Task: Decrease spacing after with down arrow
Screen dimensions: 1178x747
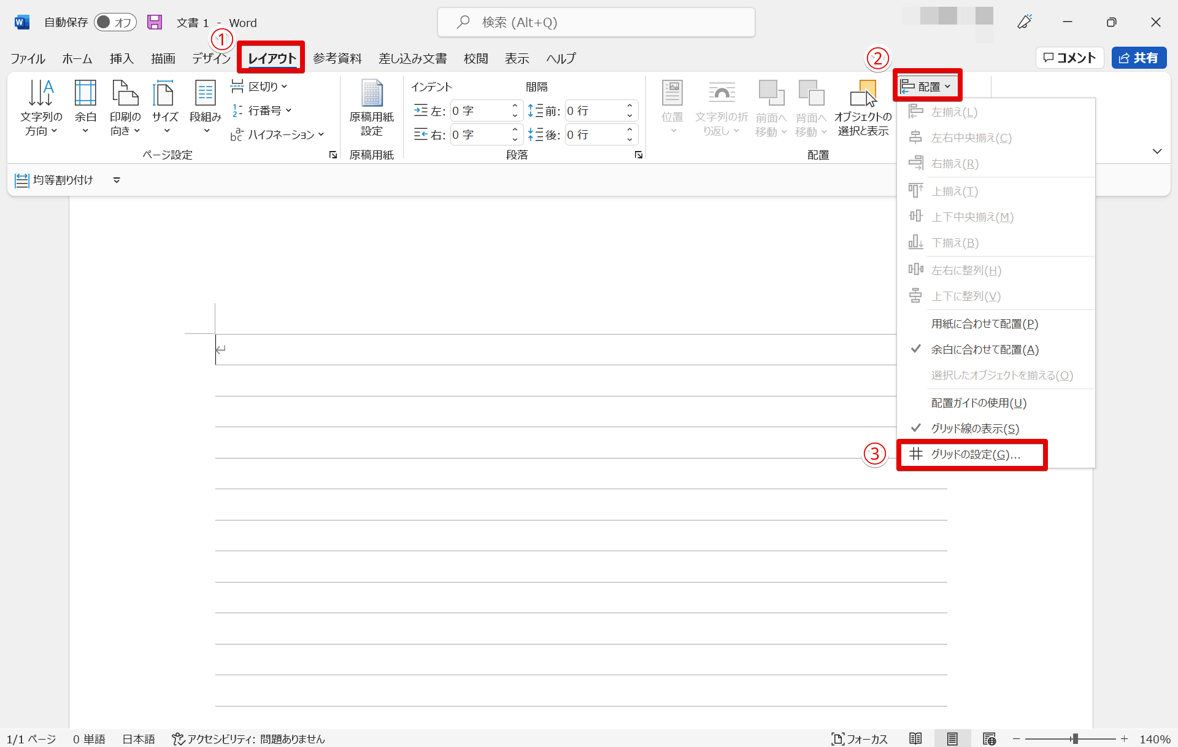Action: [630, 140]
